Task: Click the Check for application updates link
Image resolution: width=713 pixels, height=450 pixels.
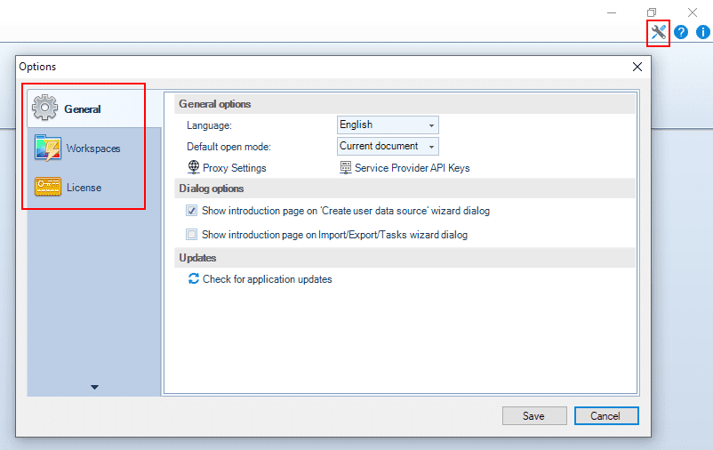Action: coord(267,279)
